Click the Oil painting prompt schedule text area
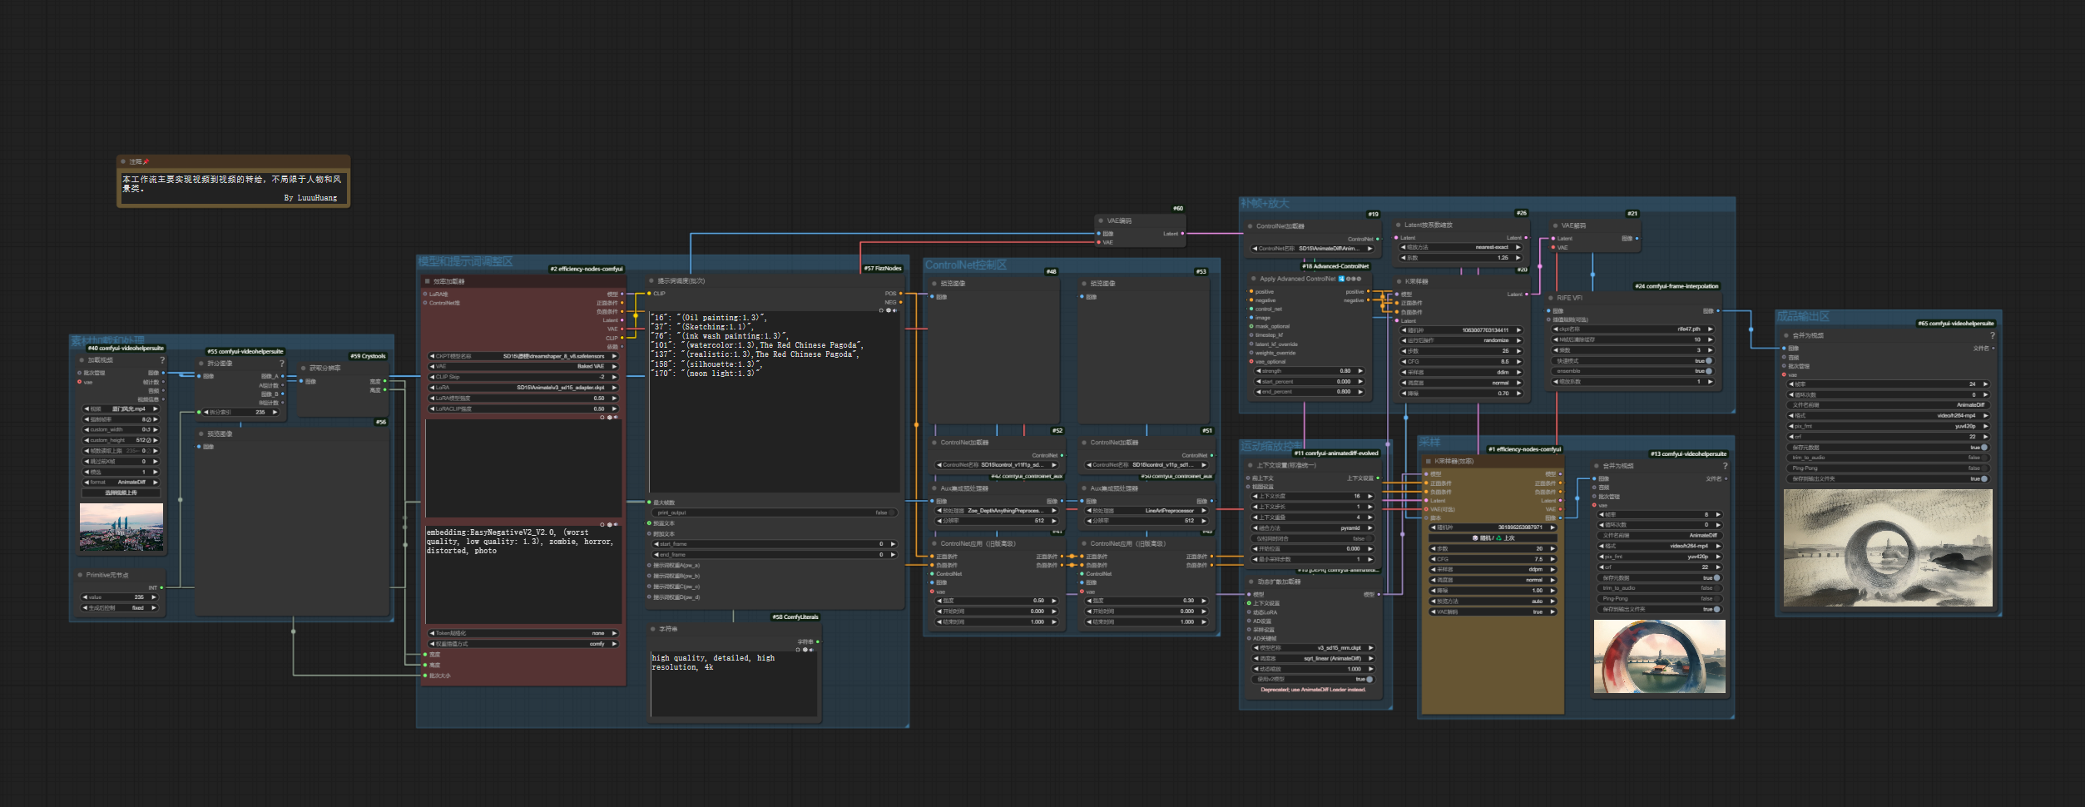Viewport: 2085px width, 807px height. coord(775,402)
